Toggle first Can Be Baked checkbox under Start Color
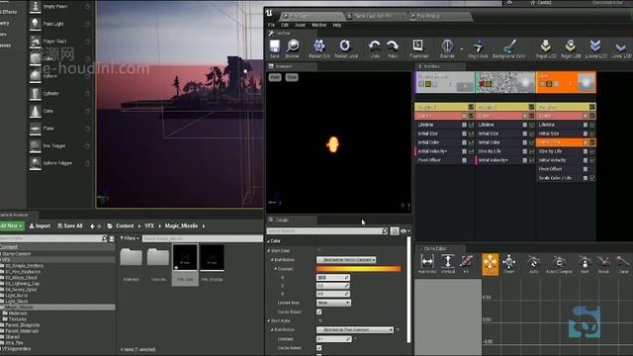 [318, 312]
